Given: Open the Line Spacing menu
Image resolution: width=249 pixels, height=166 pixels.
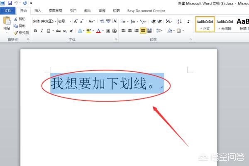Looking at the screenshot, I should [x=159, y=30].
